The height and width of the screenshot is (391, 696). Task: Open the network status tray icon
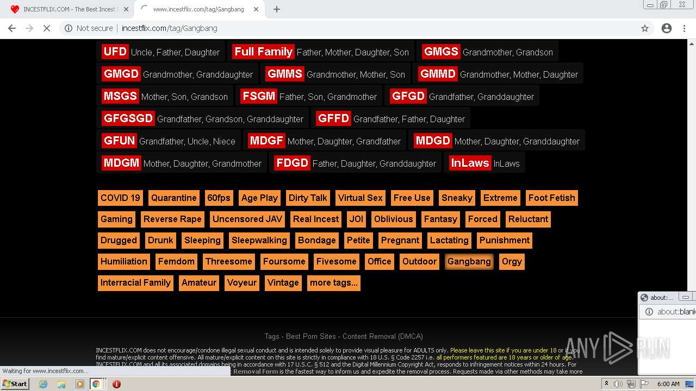click(631, 384)
